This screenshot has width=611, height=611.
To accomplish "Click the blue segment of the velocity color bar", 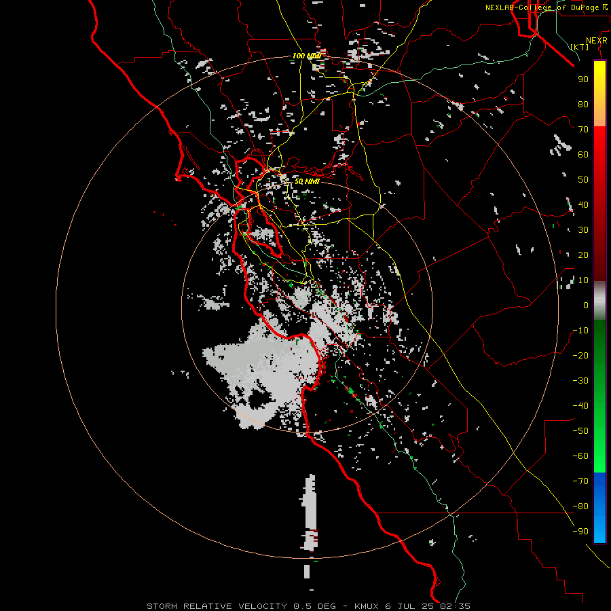I will coord(599,507).
